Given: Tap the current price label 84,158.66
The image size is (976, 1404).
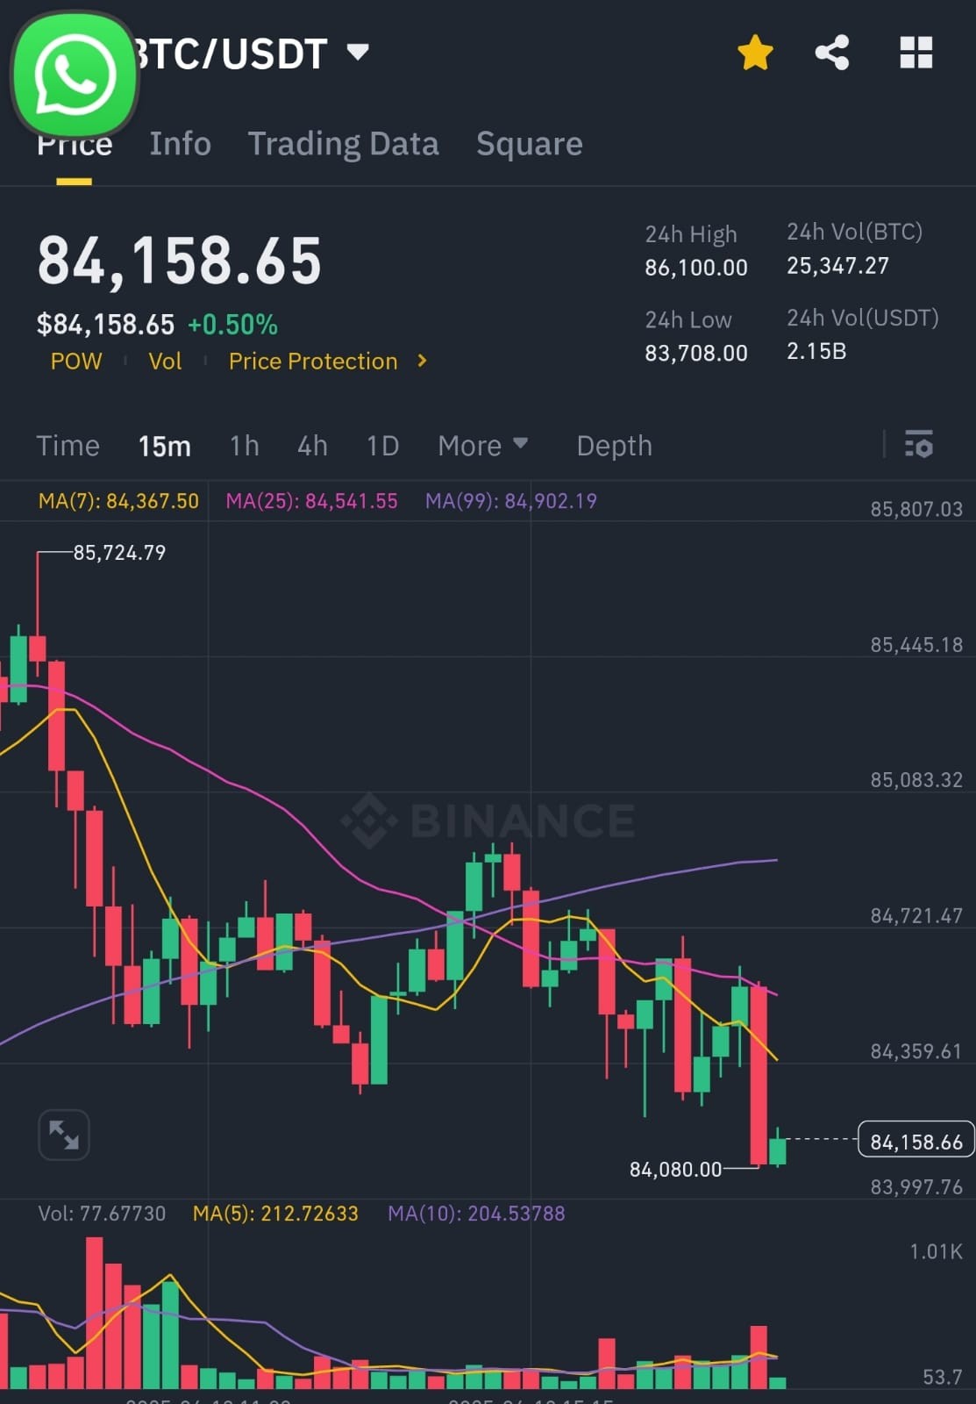Looking at the screenshot, I should [915, 1141].
